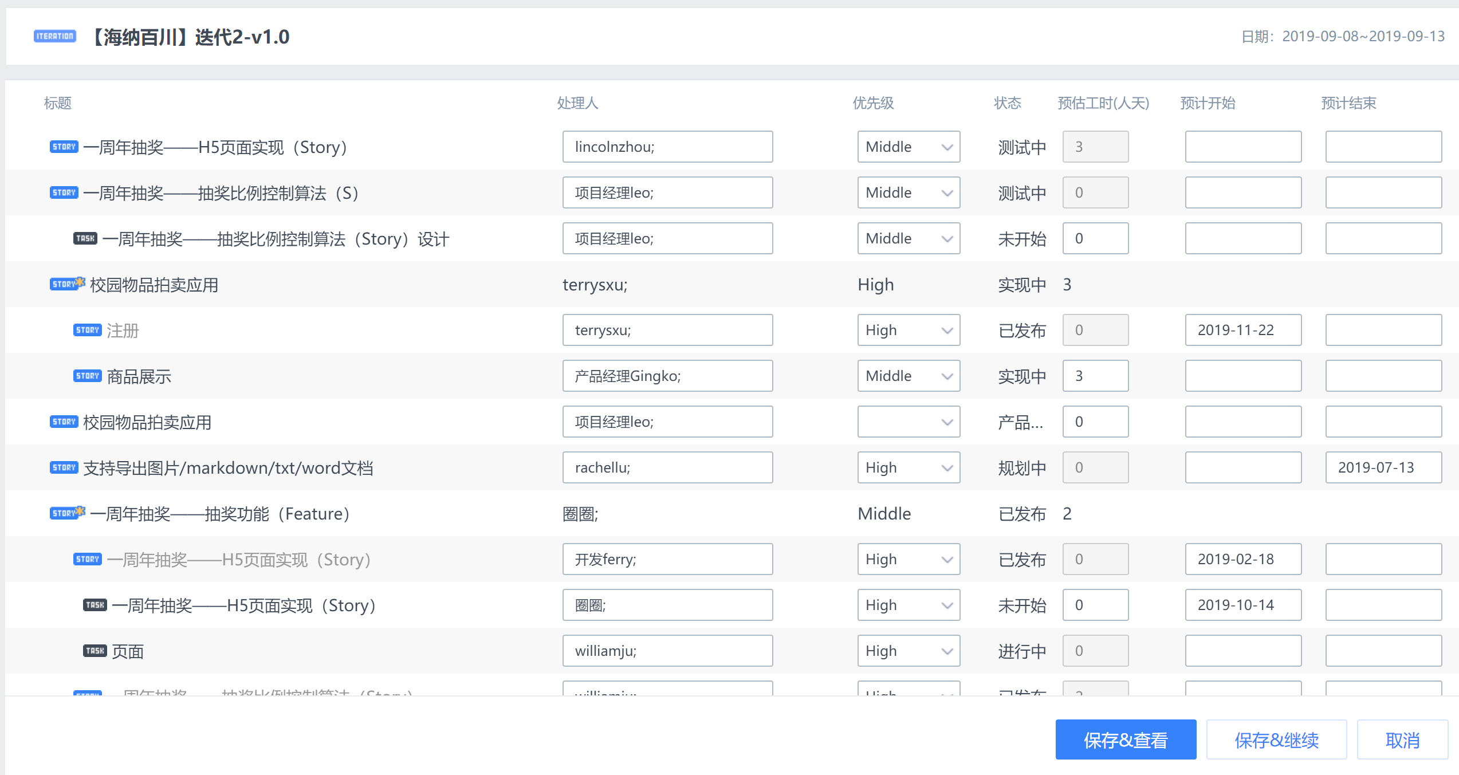Open priority dropdown for lincolnzhou row
Viewport: 1459px width, 775px height.
click(909, 147)
